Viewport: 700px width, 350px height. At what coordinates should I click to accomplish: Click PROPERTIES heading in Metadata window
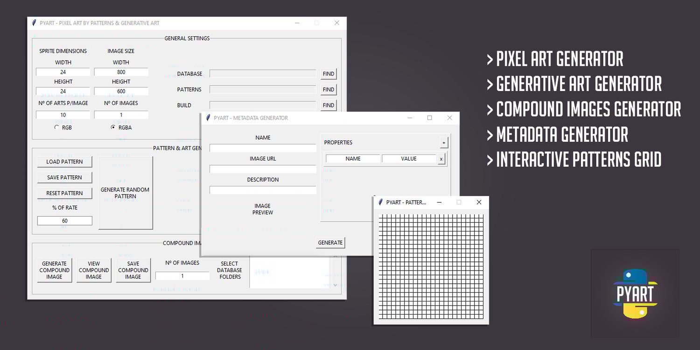(x=338, y=142)
